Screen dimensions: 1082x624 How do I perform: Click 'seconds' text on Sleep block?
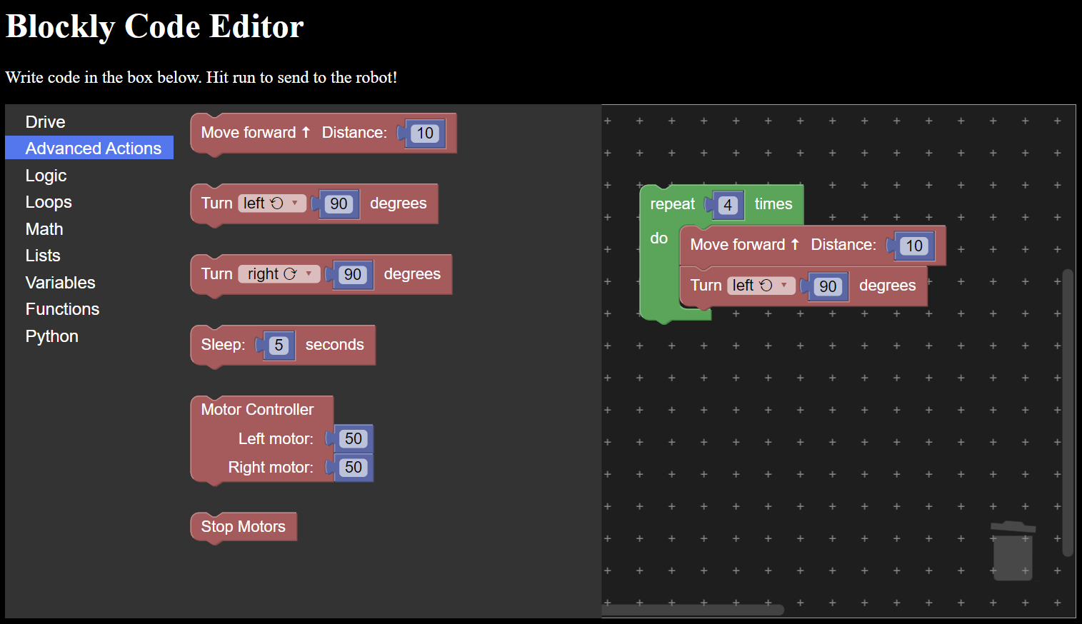[x=335, y=345]
